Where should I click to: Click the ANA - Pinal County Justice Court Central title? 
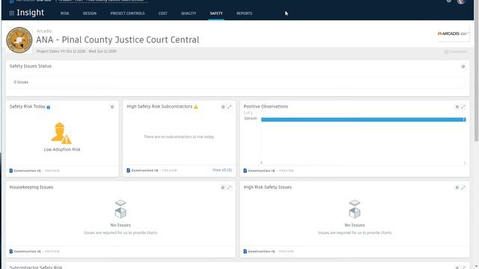[x=118, y=40]
